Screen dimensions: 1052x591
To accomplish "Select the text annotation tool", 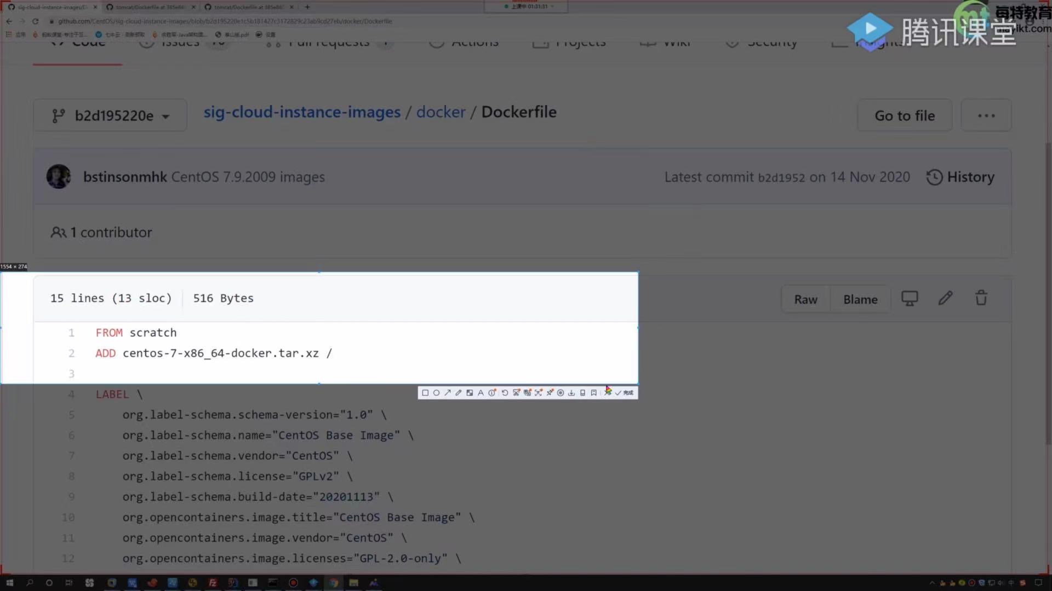I will pos(481,393).
